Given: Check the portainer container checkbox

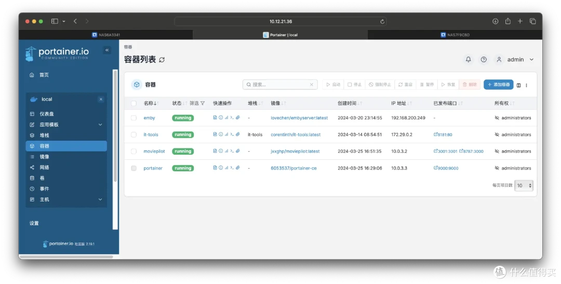Looking at the screenshot, I should click(x=133, y=168).
